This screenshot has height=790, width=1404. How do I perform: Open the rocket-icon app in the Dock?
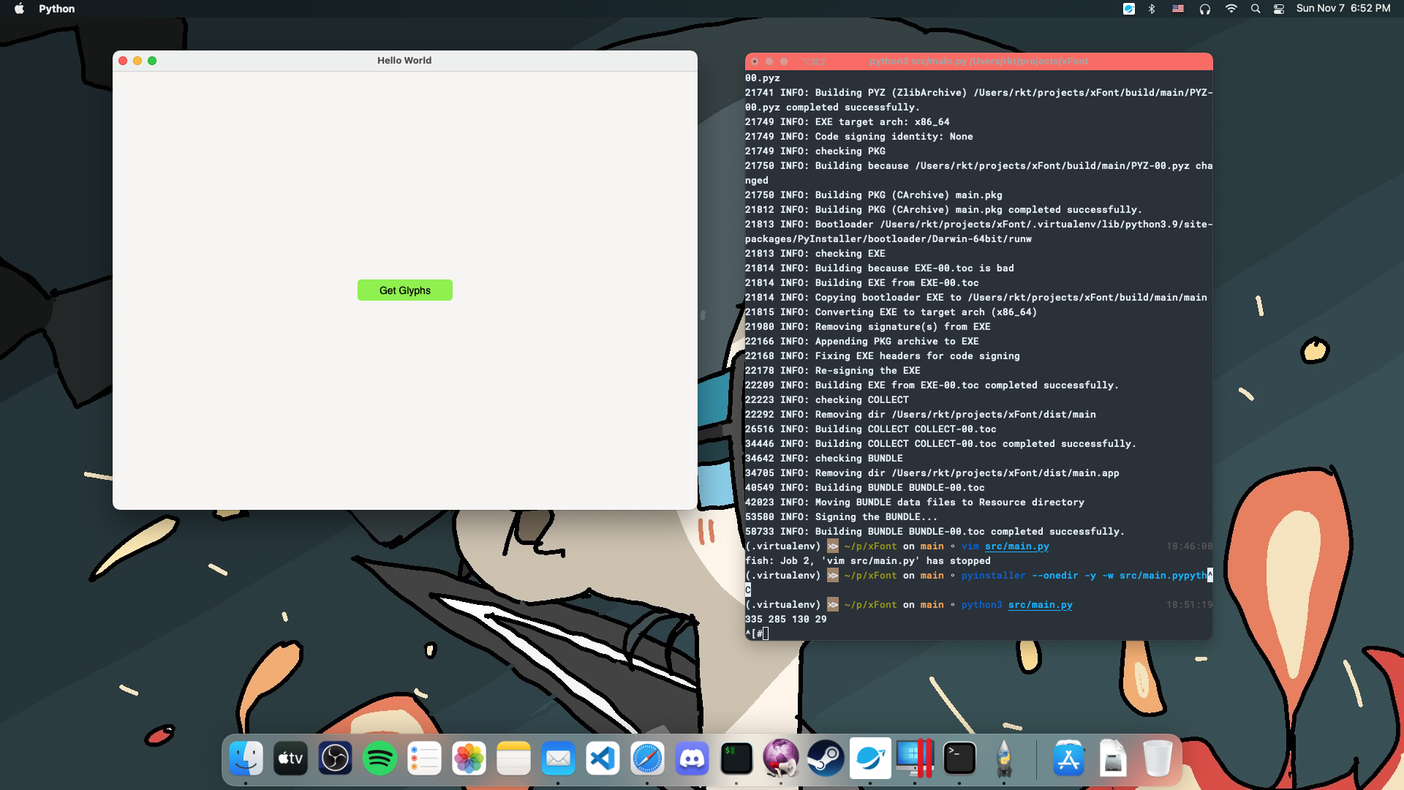click(1004, 759)
